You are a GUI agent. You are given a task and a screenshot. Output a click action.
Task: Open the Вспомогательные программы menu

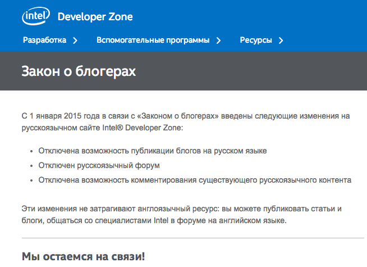153,40
